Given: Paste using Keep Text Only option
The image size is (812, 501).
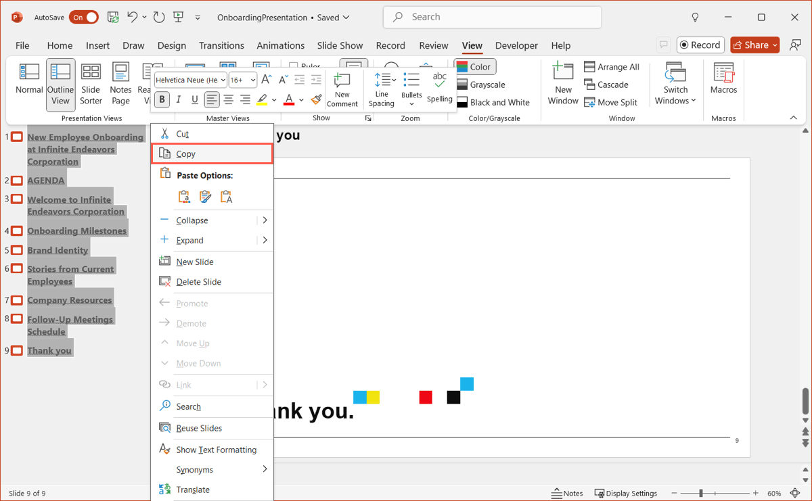Looking at the screenshot, I should [x=226, y=197].
